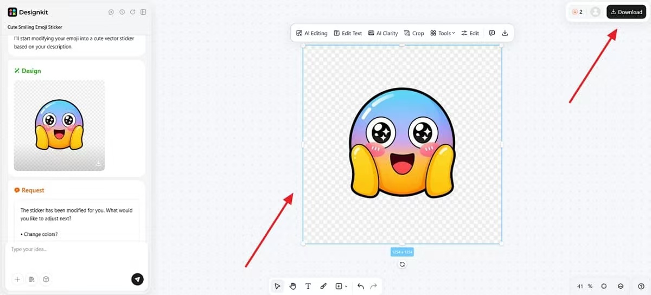This screenshot has width=651, height=295.
Task: Open the emoji thumbnail in the Design card
Action: (59, 125)
